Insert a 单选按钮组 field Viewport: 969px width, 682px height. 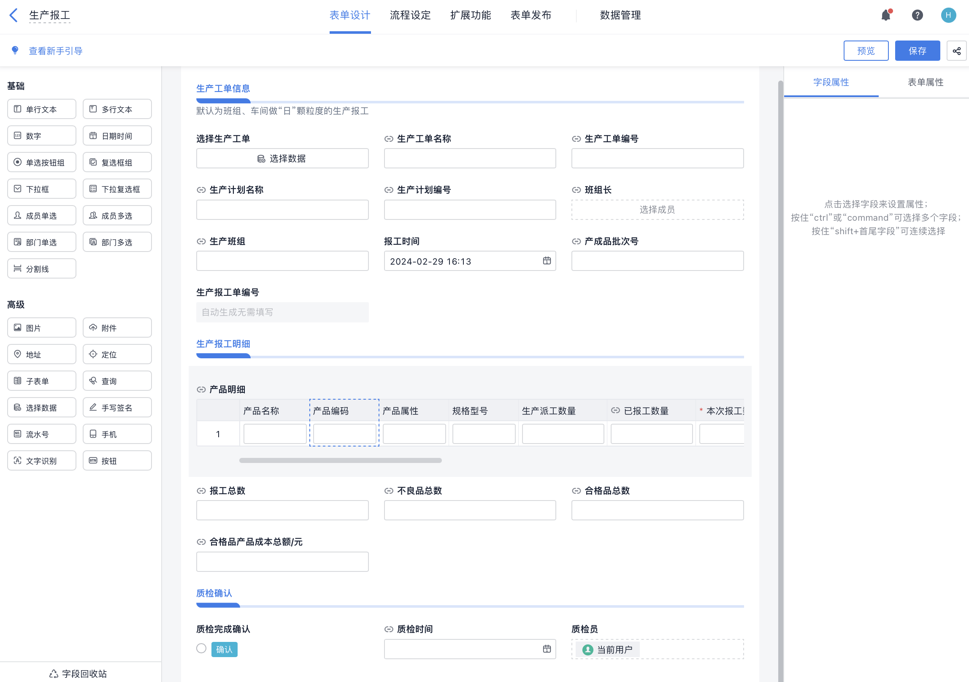coord(41,162)
